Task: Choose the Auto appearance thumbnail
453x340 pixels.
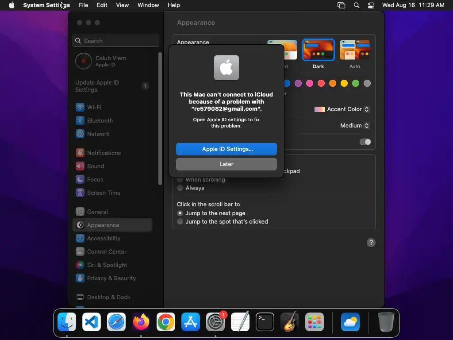Action: (x=355, y=50)
